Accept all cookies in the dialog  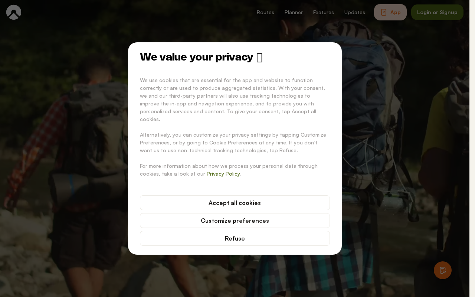coord(235,203)
